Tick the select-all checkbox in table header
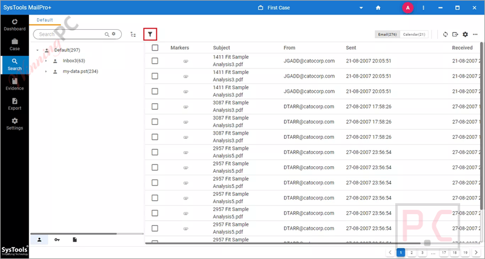485x259 pixels. click(x=155, y=48)
